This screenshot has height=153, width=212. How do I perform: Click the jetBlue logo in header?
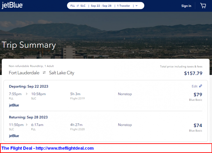12,5
